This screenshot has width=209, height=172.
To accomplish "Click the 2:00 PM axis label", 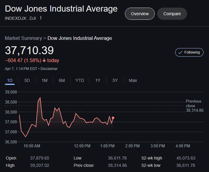I will coord(132,146).
